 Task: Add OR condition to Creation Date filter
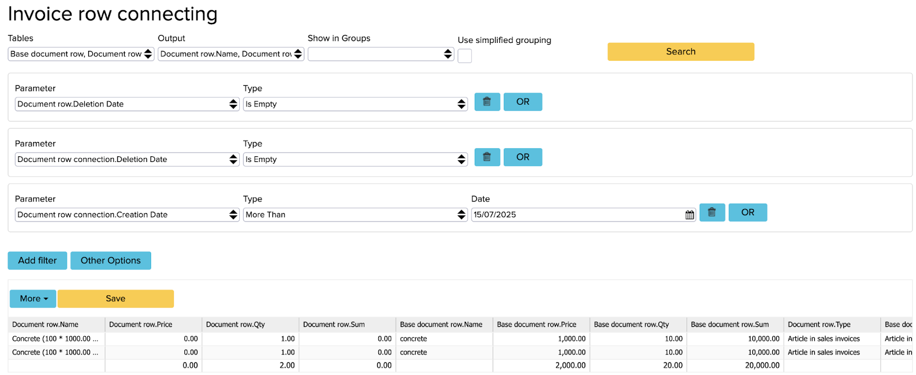(747, 212)
